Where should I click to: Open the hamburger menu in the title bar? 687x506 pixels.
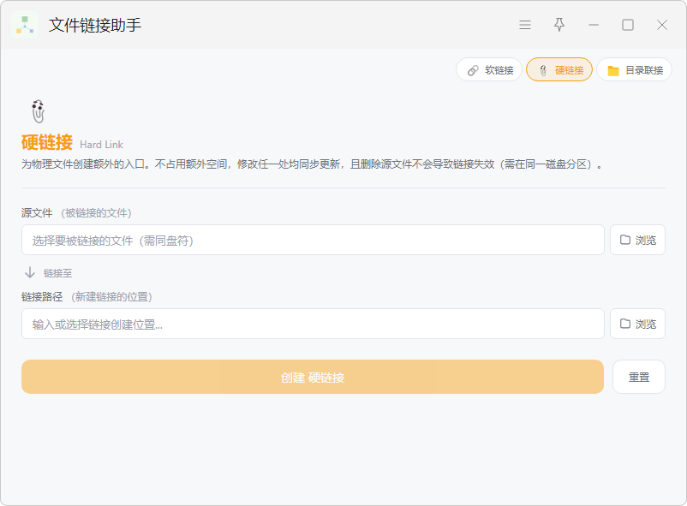pos(525,25)
